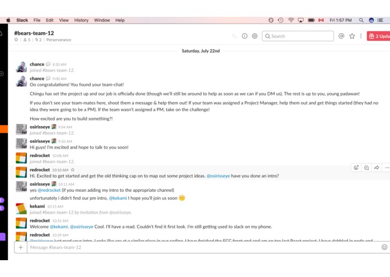This screenshot has height=277, width=390.
Task: Open the Canadian flag input source menu
Action: pos(321,20)
